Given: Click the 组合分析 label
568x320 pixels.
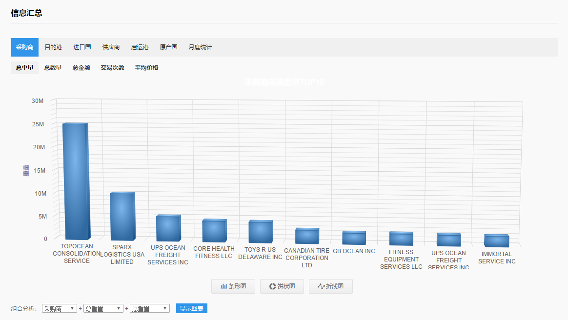Looking at the screenshot, I should tap(24, 309).
